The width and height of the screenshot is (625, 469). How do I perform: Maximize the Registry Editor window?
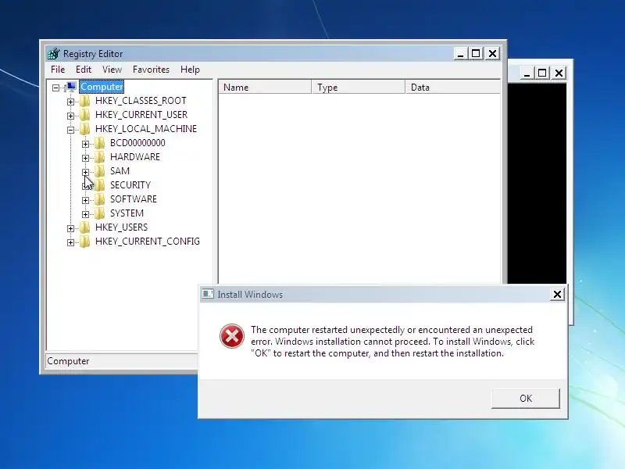coord(476,53)
